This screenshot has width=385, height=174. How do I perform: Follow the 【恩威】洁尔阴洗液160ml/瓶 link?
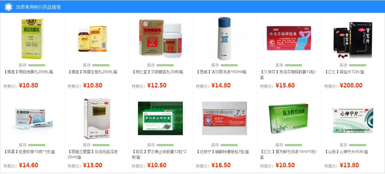point(221,72)
